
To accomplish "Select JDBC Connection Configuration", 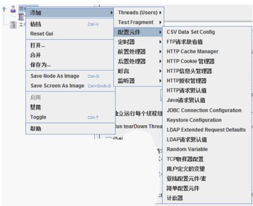I will tap(204, 110).
